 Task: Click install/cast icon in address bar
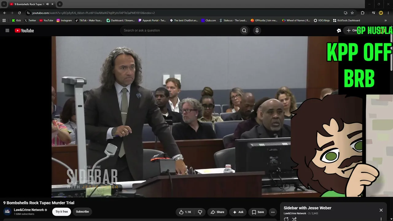(x=345, y=13)
